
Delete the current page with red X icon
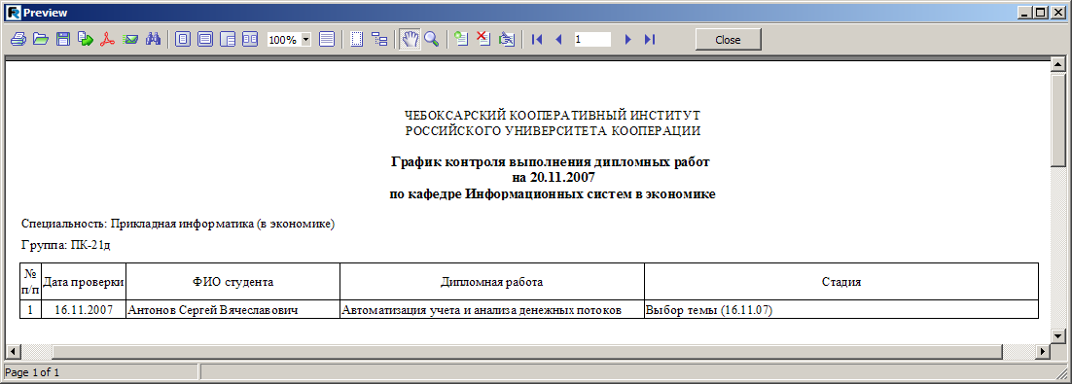(x=483, y=40)
